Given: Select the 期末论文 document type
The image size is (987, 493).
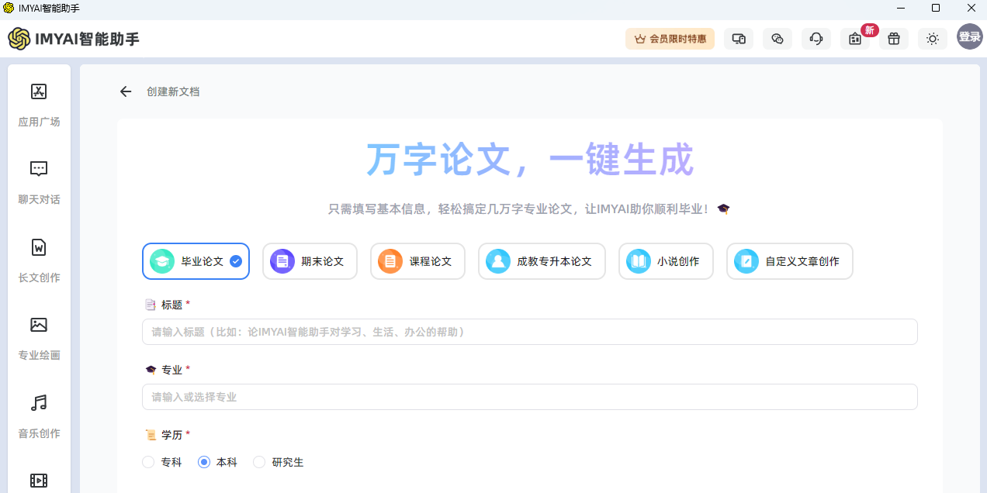Looking at the screenshot, I should click(310, 261).
